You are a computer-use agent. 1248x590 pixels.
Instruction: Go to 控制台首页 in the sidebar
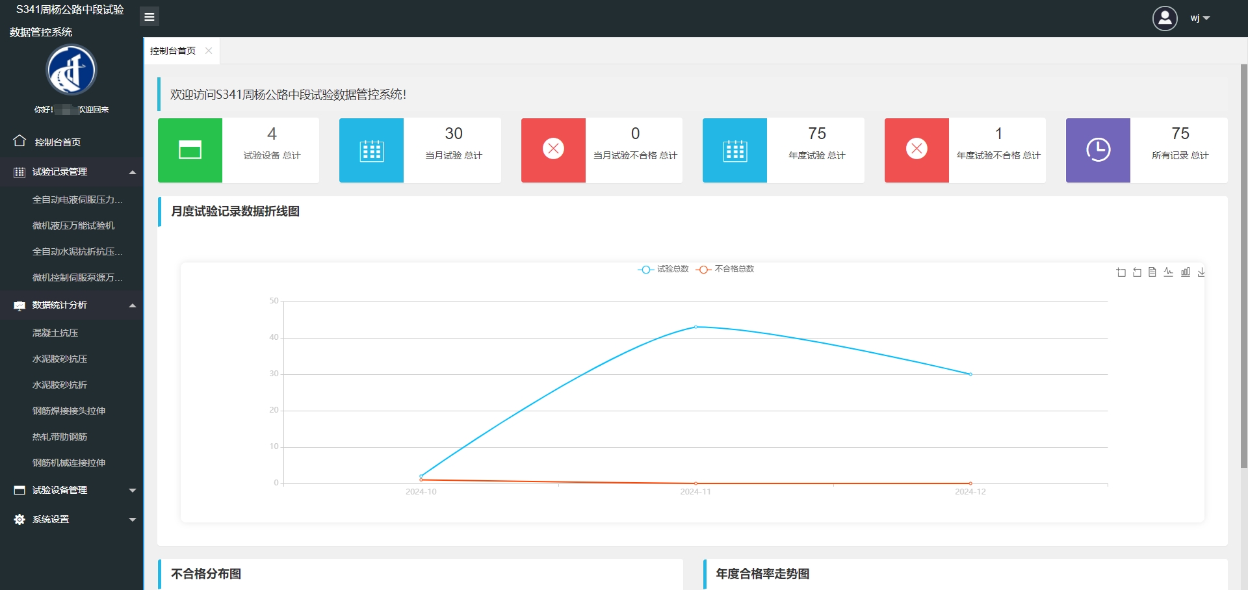coord(58,142)
